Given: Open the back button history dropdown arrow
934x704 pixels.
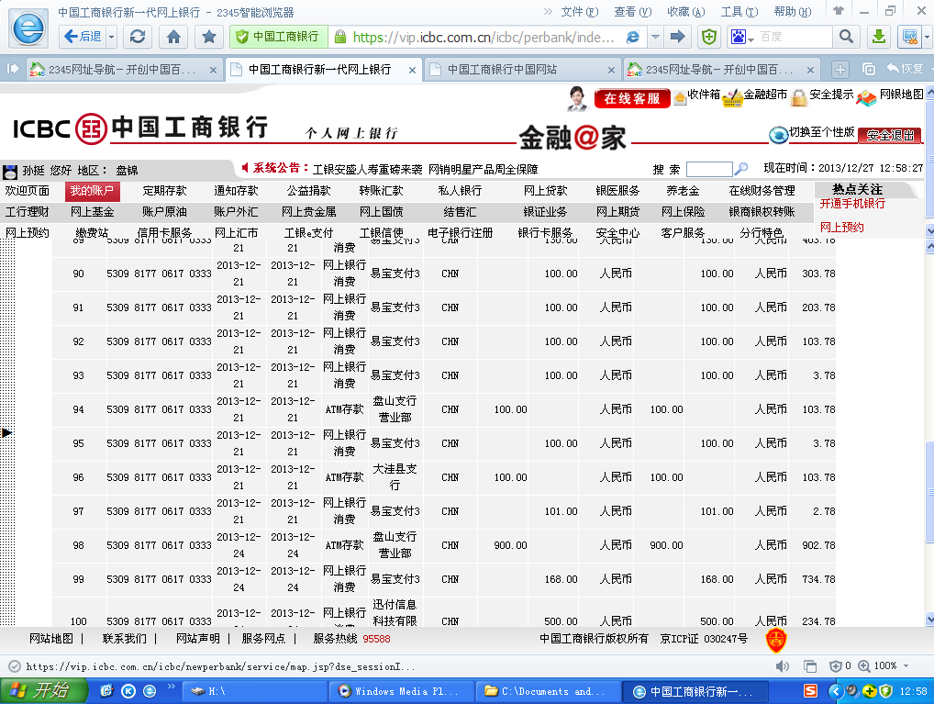Looking at the screenshot, I should pos(112,37).
